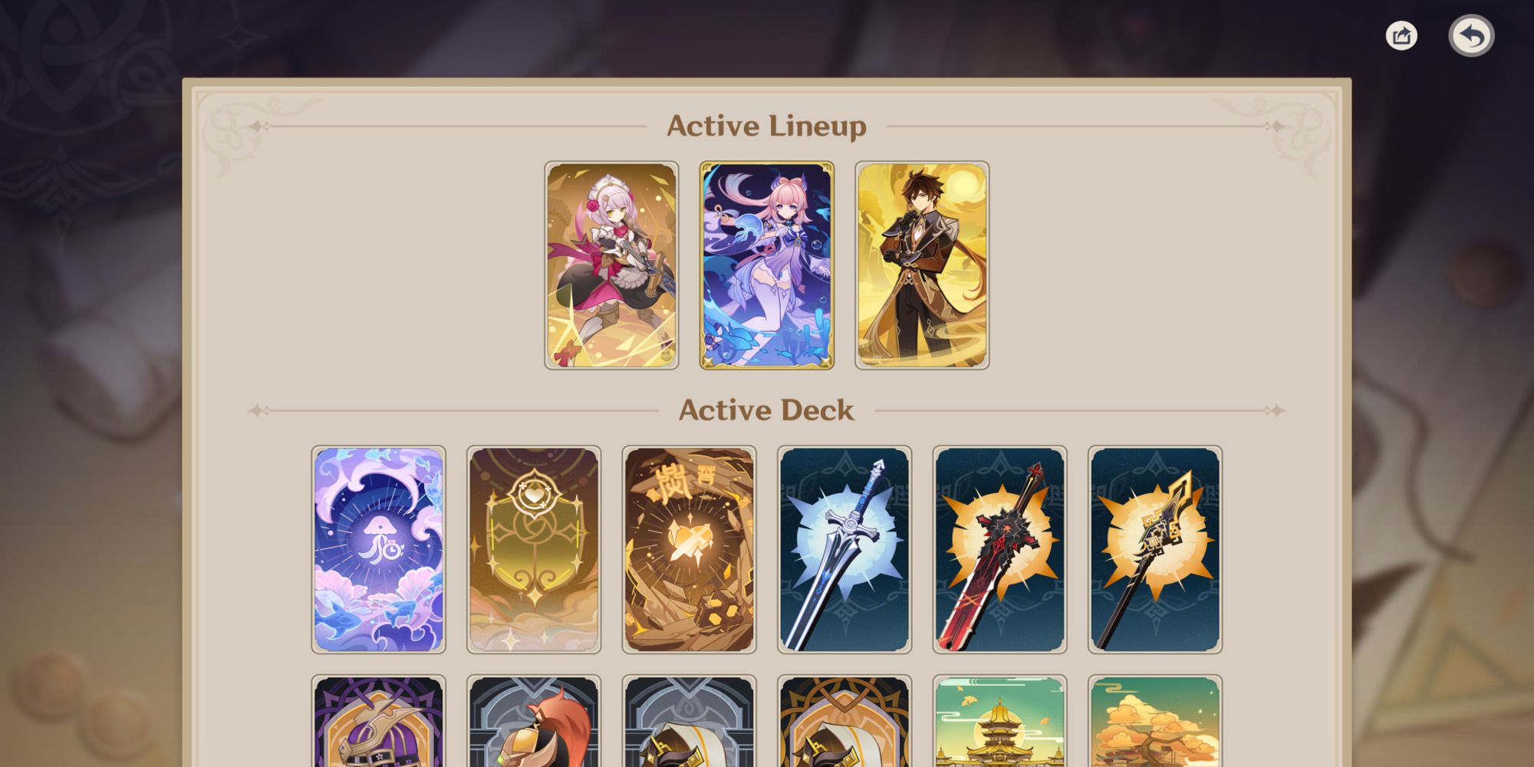This screenshot has height=767, width=1534.
Task: Open the golden clouds tree location card
Action: coord(1155,721)
